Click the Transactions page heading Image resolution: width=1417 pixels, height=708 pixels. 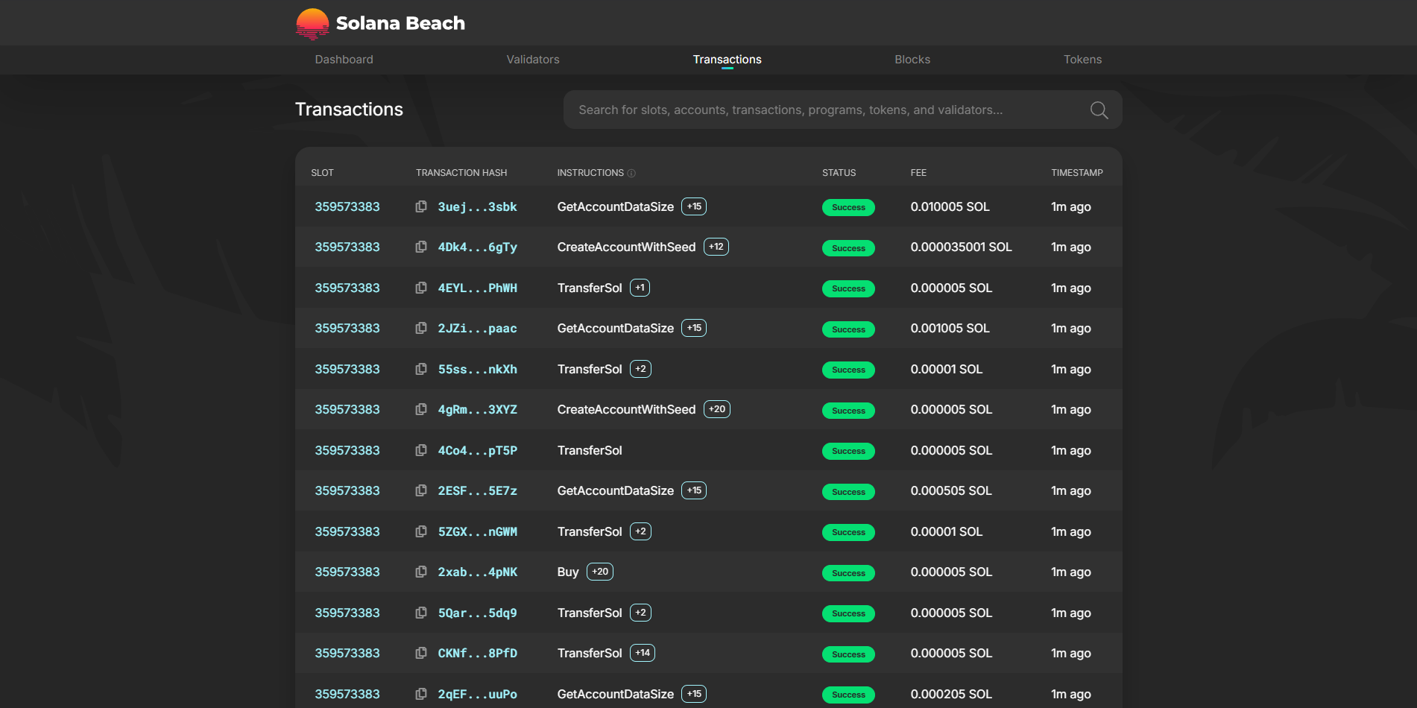click(349, 109)
